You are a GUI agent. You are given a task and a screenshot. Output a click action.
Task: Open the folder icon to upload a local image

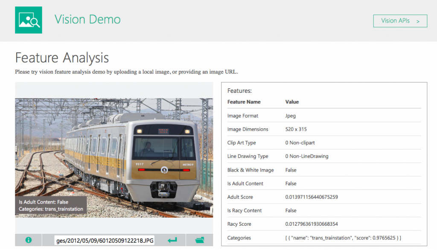click(199, 240)
